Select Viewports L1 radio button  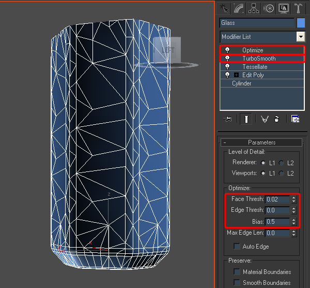pos(263,173)
